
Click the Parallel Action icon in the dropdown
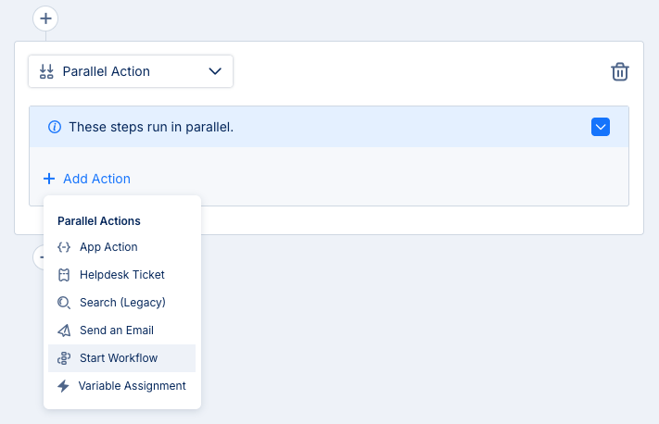pyautogui.click(x=46, y=71)
